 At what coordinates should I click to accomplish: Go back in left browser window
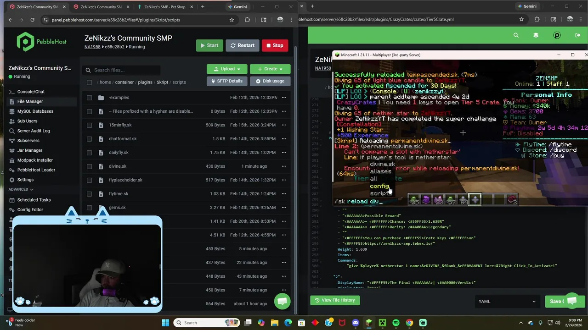click(x=10, y=20)
